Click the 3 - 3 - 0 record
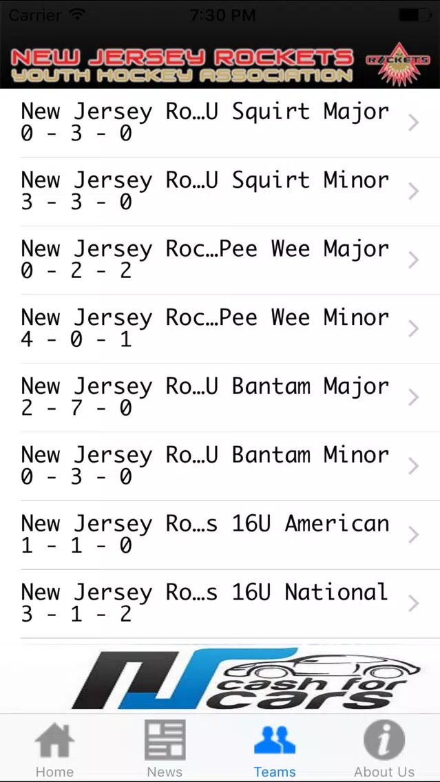440x782 pixels. [x=76, y=202]
